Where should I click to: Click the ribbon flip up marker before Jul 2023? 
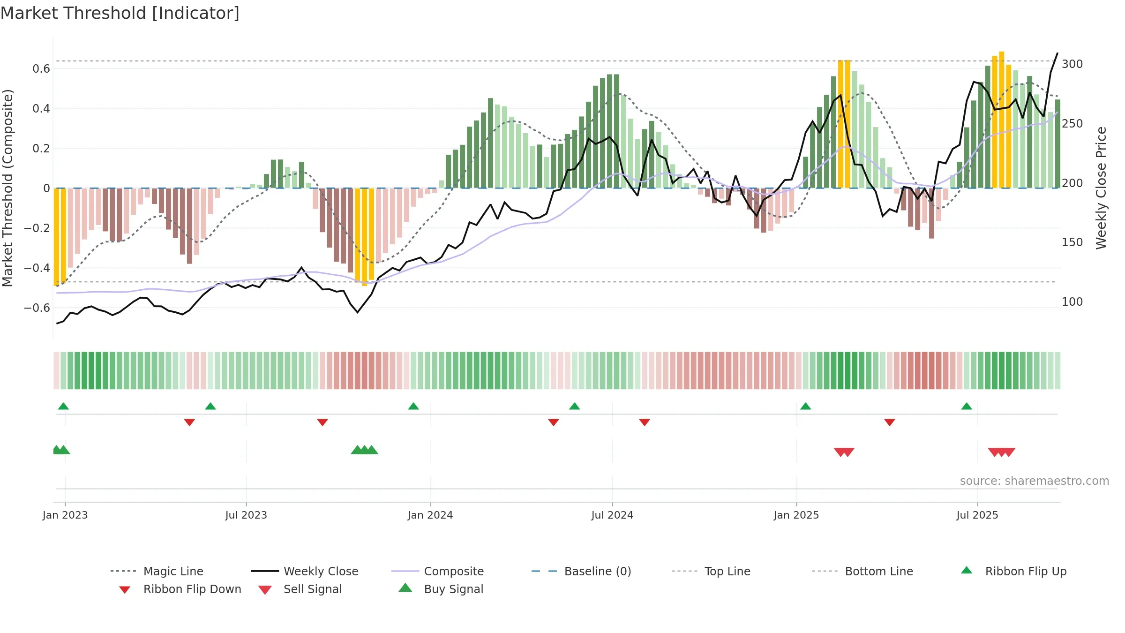tap(210, 406)
